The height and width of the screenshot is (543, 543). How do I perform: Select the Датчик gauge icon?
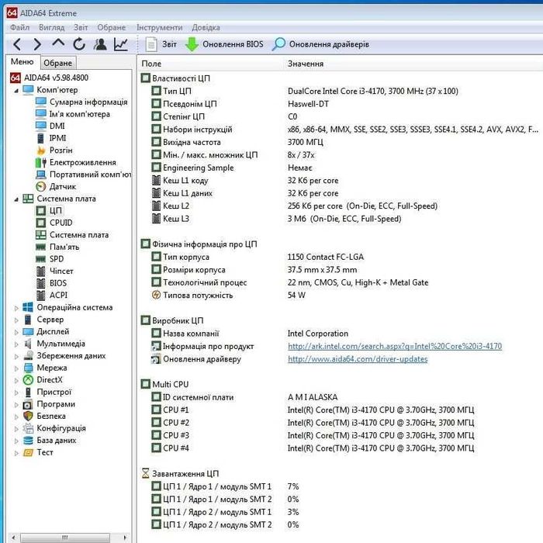pyautogui.click(x=41, y=187)
